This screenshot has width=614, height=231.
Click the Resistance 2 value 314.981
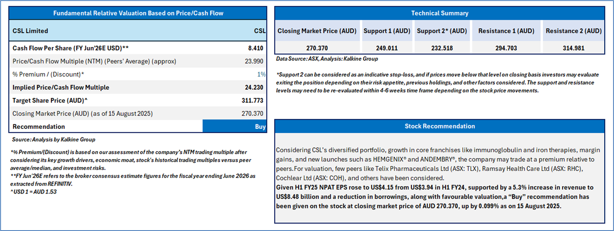click(x=574, y=48)
